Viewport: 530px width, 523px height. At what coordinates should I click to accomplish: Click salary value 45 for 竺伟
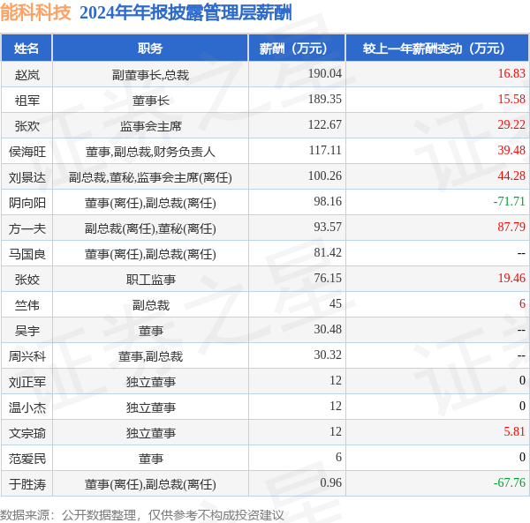pos(336,303)
